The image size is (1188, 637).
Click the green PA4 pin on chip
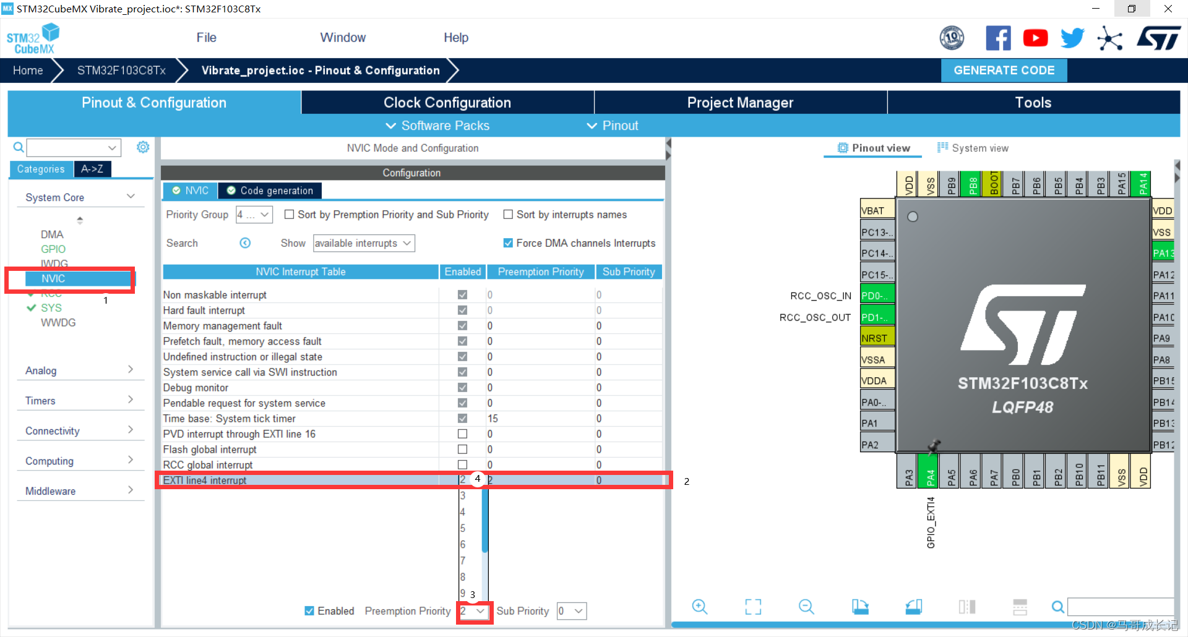click(x=929, y=471)
